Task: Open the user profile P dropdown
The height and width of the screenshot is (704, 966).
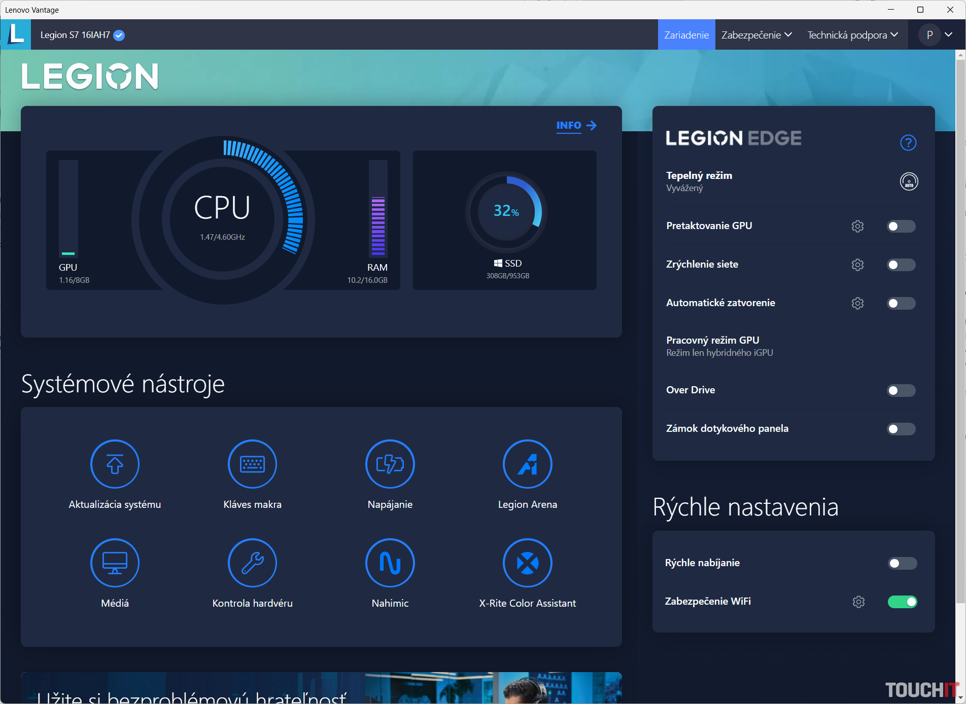Action: [x=937, y=35]
